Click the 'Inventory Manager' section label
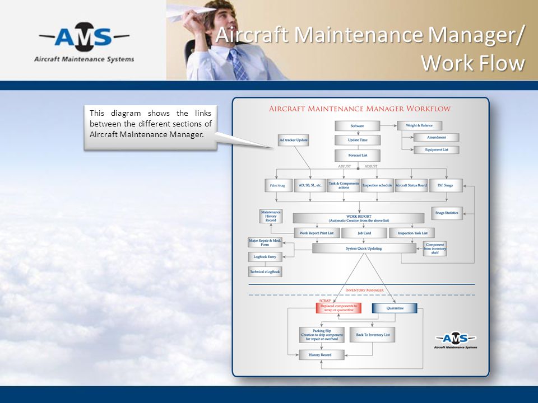Screen dimensions: 538x403 click(x=364, y=290)
